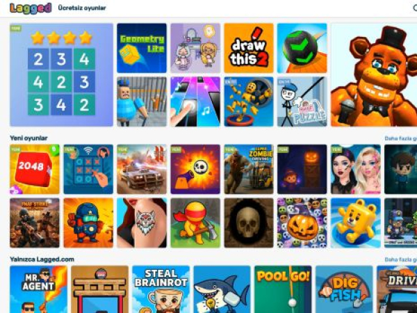Click Daha fazla link beside Yalnızca Lagged.com
Viewport: 417px width, 313px height.
tap(401, 259)
